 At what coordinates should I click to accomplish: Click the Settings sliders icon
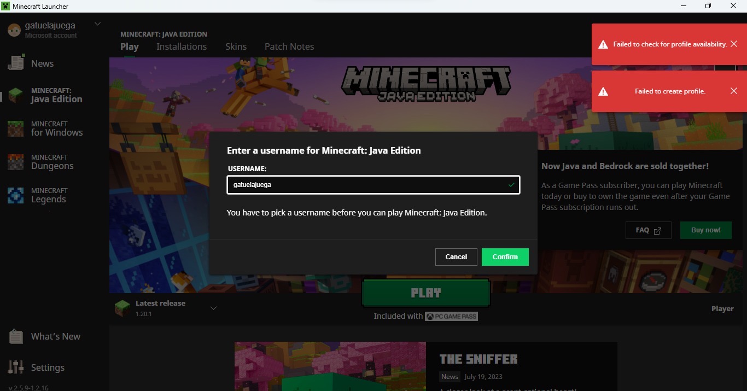click(16, 367)
